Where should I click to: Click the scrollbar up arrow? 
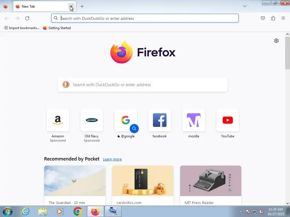[287, 34]
